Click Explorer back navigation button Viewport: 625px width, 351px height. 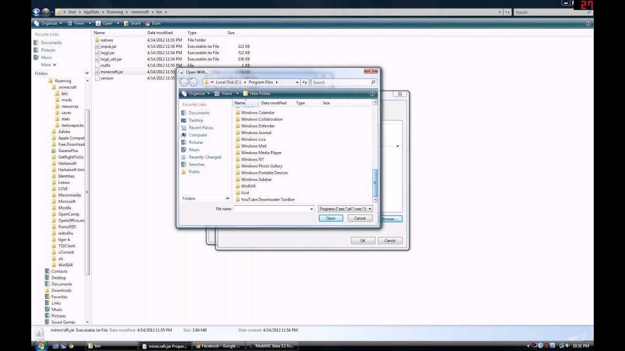37,12
